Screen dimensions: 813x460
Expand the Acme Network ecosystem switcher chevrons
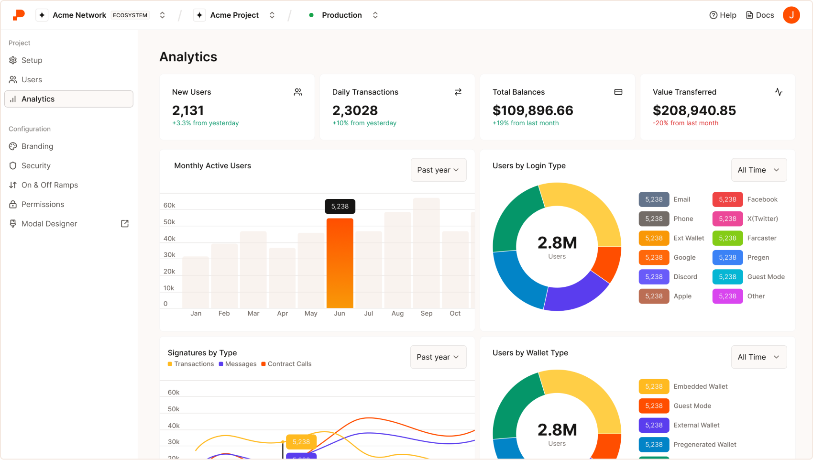point(163,15)
